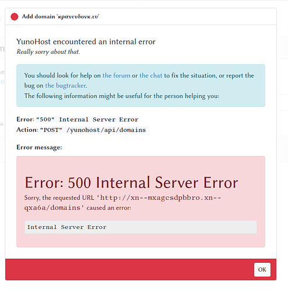The width and height of the screenshot is (288, 292).
Task: Click the '"500" Internal Server Error' code text
Action: [x=87, y=119]
